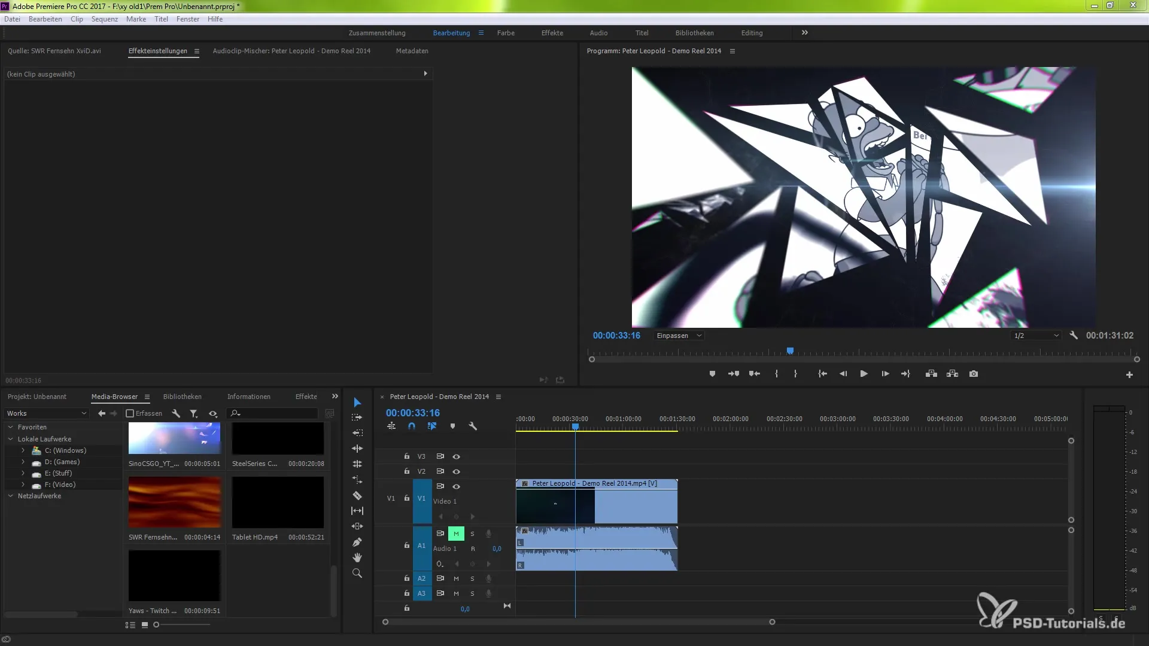This screenshot has width=1149, height=646.
Task: Open the Sequenz menu
Action: 105,19
